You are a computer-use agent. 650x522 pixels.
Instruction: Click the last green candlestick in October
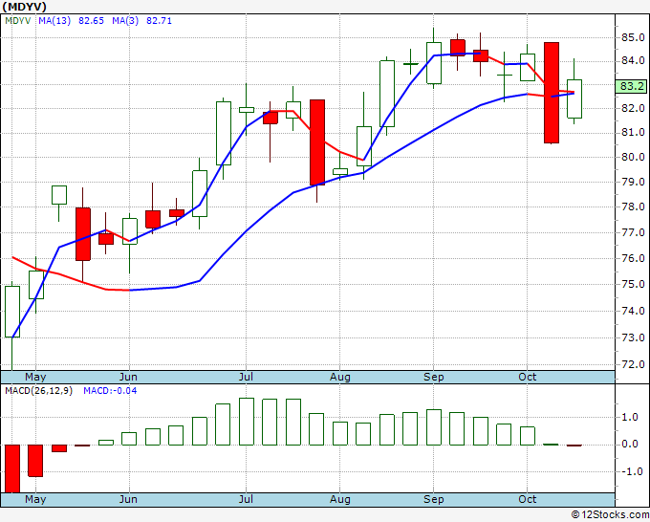point(574,98)
